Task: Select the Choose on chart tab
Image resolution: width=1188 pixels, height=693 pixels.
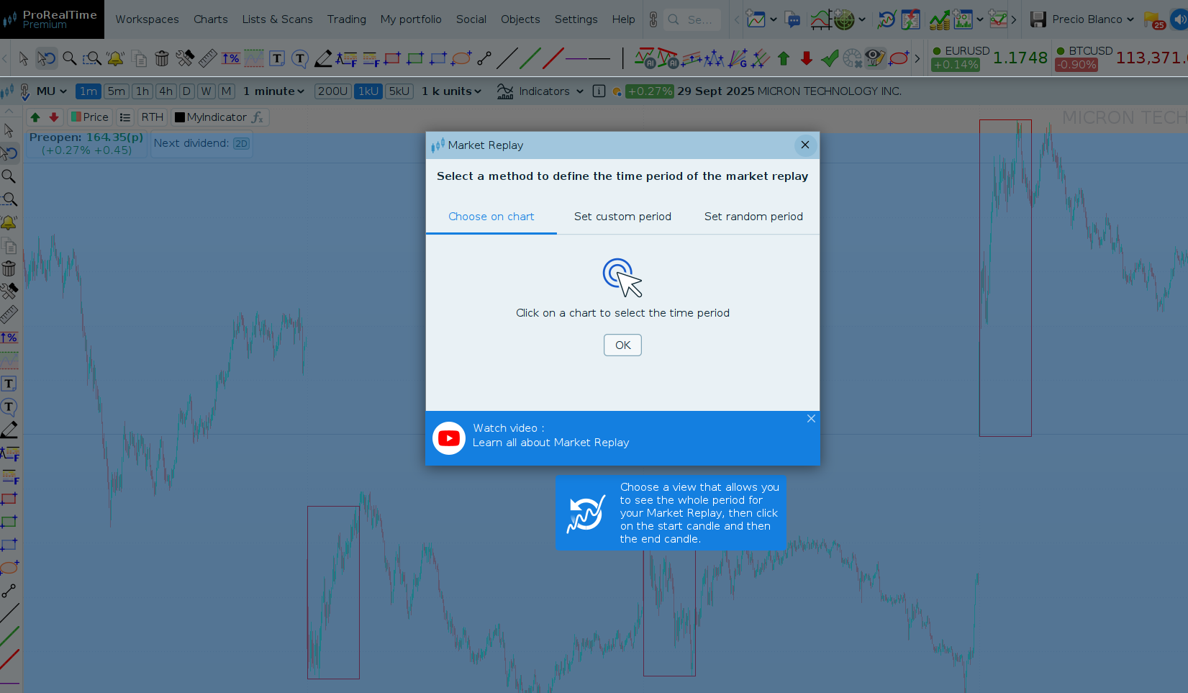Action: point(491,217)
